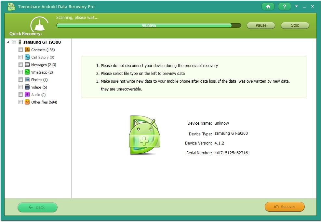Viewport: 321px width, 222px height.
Task: Select all with samsung GT-I9300 checkbox
Action: [14, 42]
